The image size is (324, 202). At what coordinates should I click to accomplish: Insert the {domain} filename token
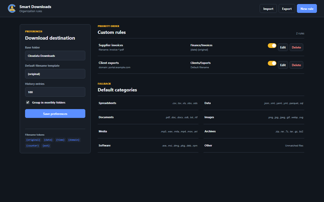(74, 140)
